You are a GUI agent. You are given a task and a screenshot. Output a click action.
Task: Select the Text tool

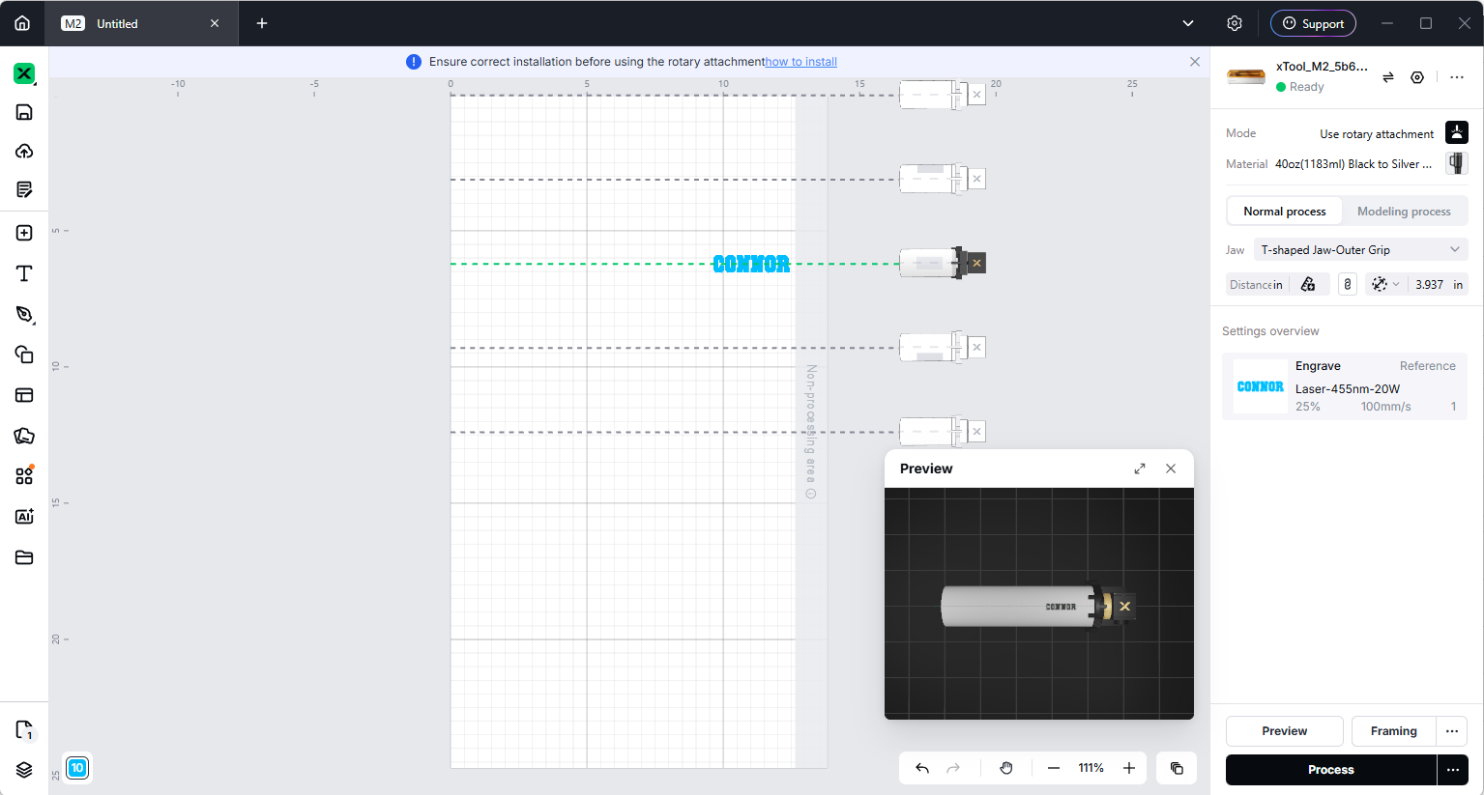tap(24, 273)
